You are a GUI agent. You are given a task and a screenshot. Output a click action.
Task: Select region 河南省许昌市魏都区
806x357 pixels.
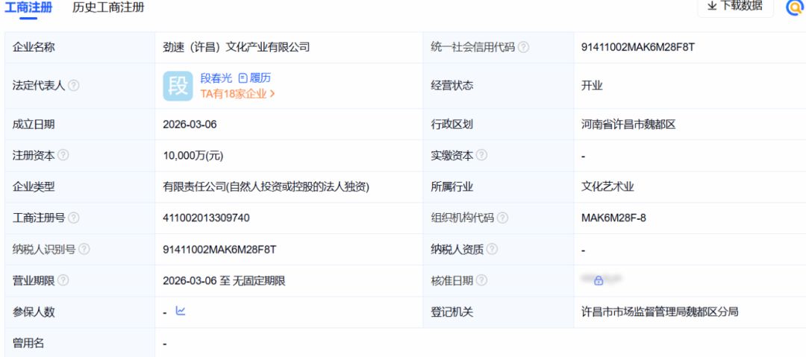(x=628, y=124)
